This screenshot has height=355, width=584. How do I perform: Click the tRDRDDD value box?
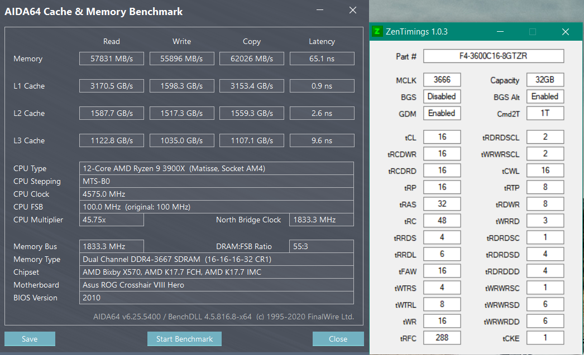tap(545, 271)
